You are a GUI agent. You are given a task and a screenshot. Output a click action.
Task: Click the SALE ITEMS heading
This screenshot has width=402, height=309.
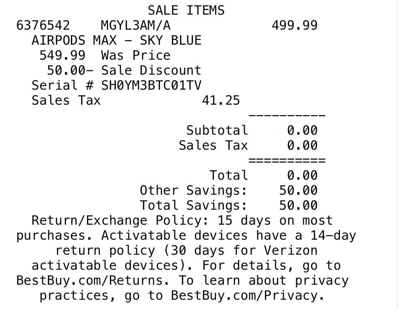pyautogui.click(x=186, y=10)
